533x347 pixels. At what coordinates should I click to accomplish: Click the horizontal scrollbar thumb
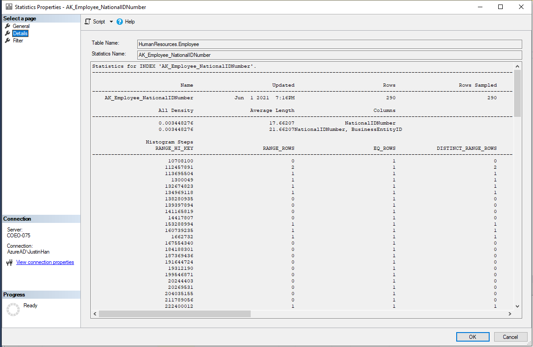coord(175,314)
